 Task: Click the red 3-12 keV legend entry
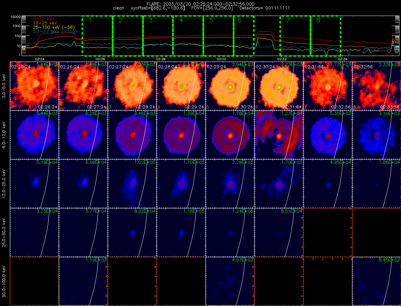tap(44, 19)
